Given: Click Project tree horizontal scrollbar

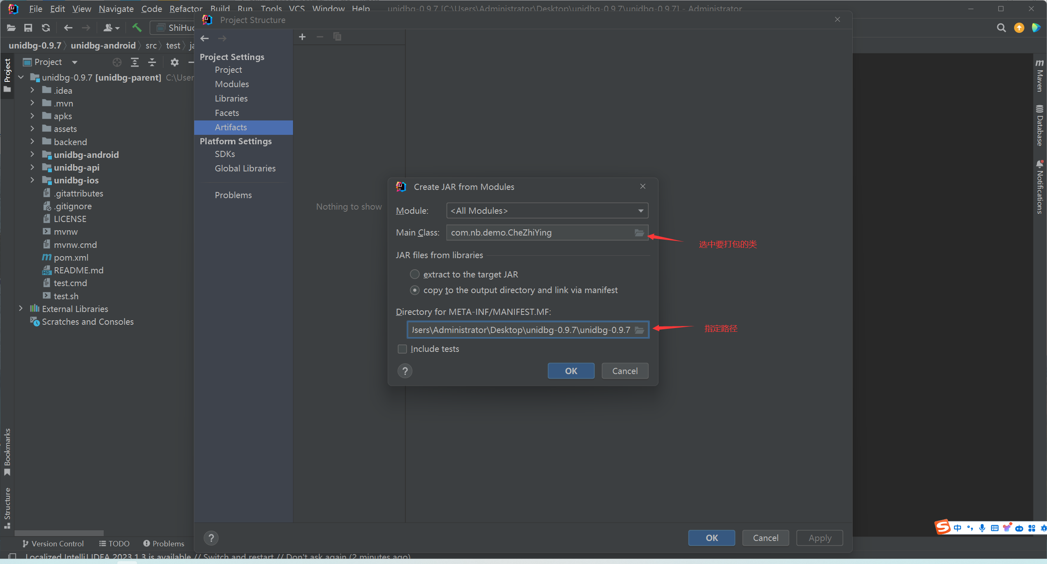Looking at the screenshot, I should pyautogui.click(x=59, y=533).
